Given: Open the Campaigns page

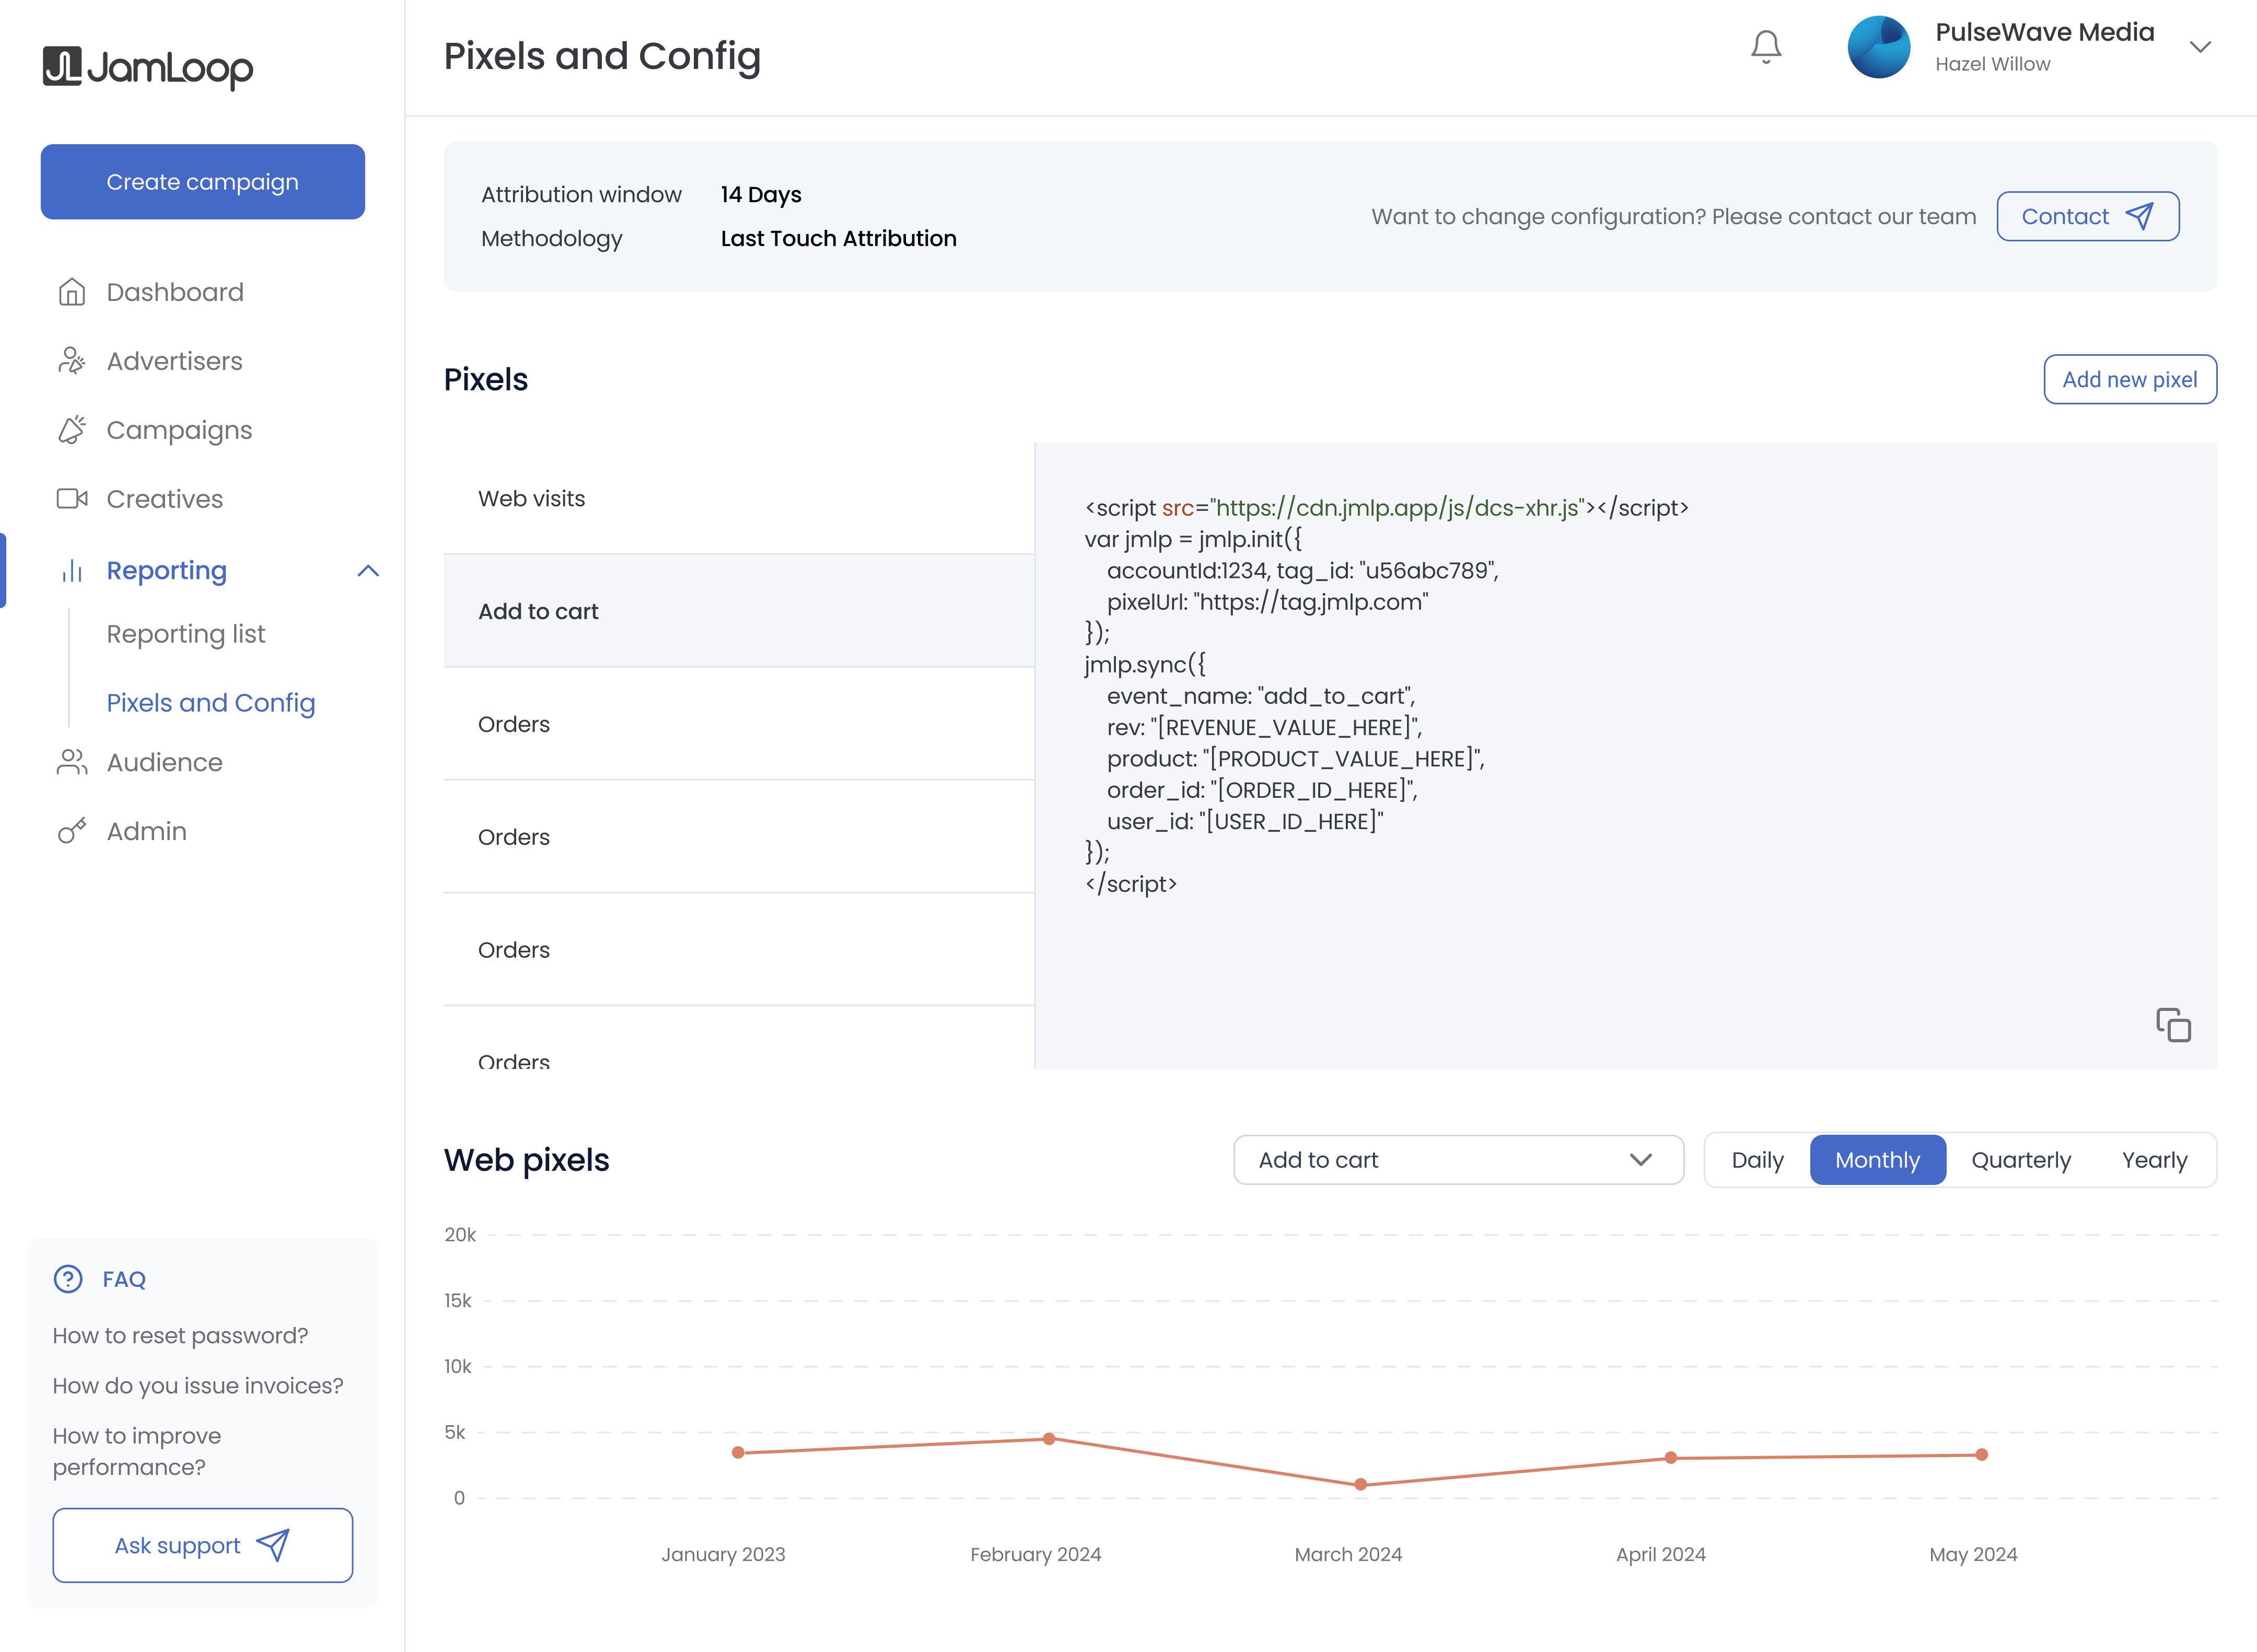Looking at the screenshot, I should (x=179, y=430).
